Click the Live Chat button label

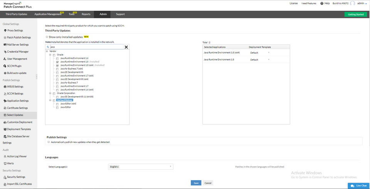coord(362,186)
